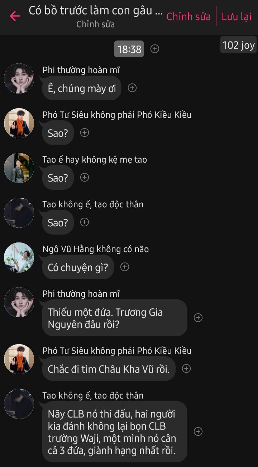This screenshot has width=258, height=467.
Task: Click the plus icon beside the 18:38 timestamp
Action: (x=155, y=49)
